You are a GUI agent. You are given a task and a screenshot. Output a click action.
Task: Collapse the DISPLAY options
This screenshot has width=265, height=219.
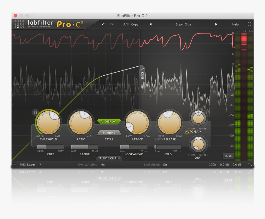[109, 121]
